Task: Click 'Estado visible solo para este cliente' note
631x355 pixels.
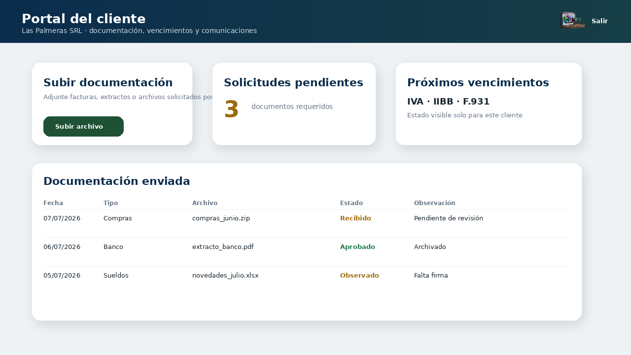Action: (x=464, y=115)
